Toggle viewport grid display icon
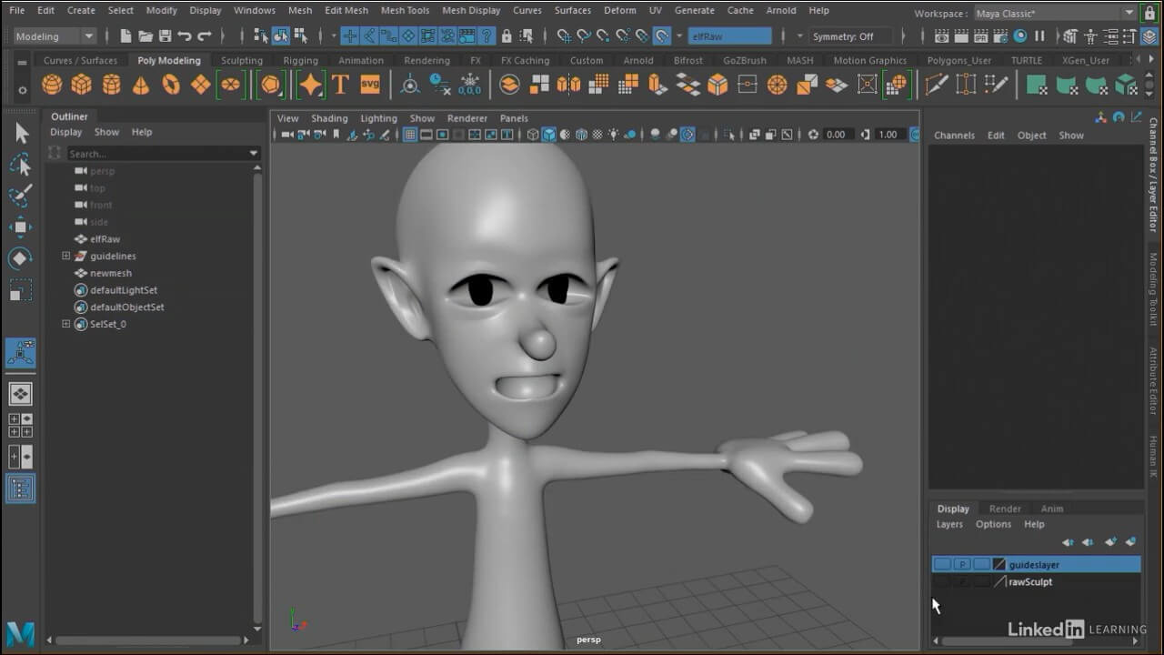 pos(410,135)
